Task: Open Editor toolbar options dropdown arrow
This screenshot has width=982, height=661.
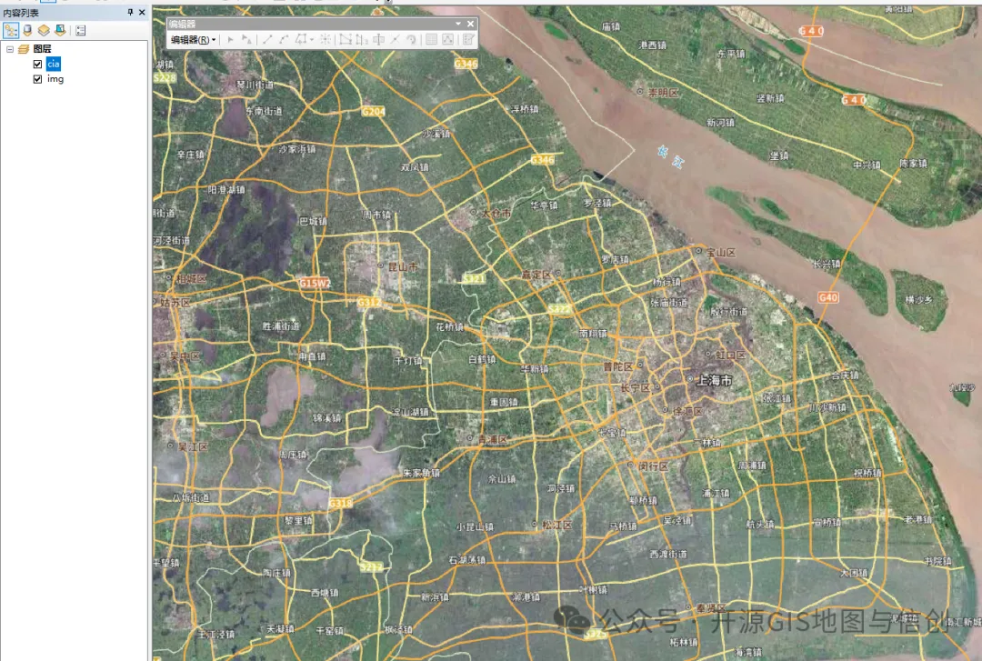Action: tap(458, 24)
